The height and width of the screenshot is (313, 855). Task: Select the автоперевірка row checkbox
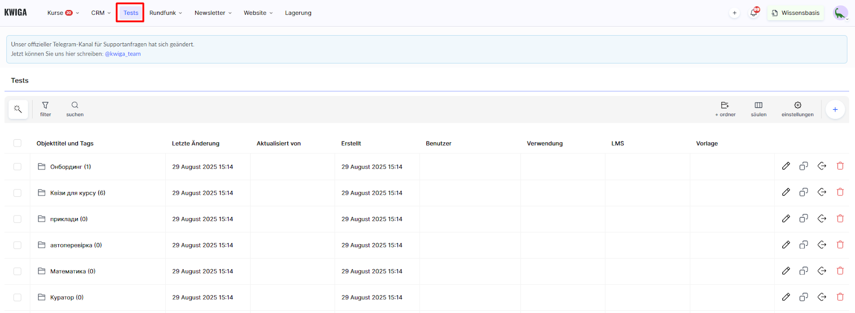point(18,245)
